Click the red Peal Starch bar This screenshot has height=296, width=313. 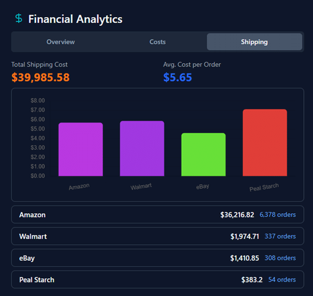point(265,142)
